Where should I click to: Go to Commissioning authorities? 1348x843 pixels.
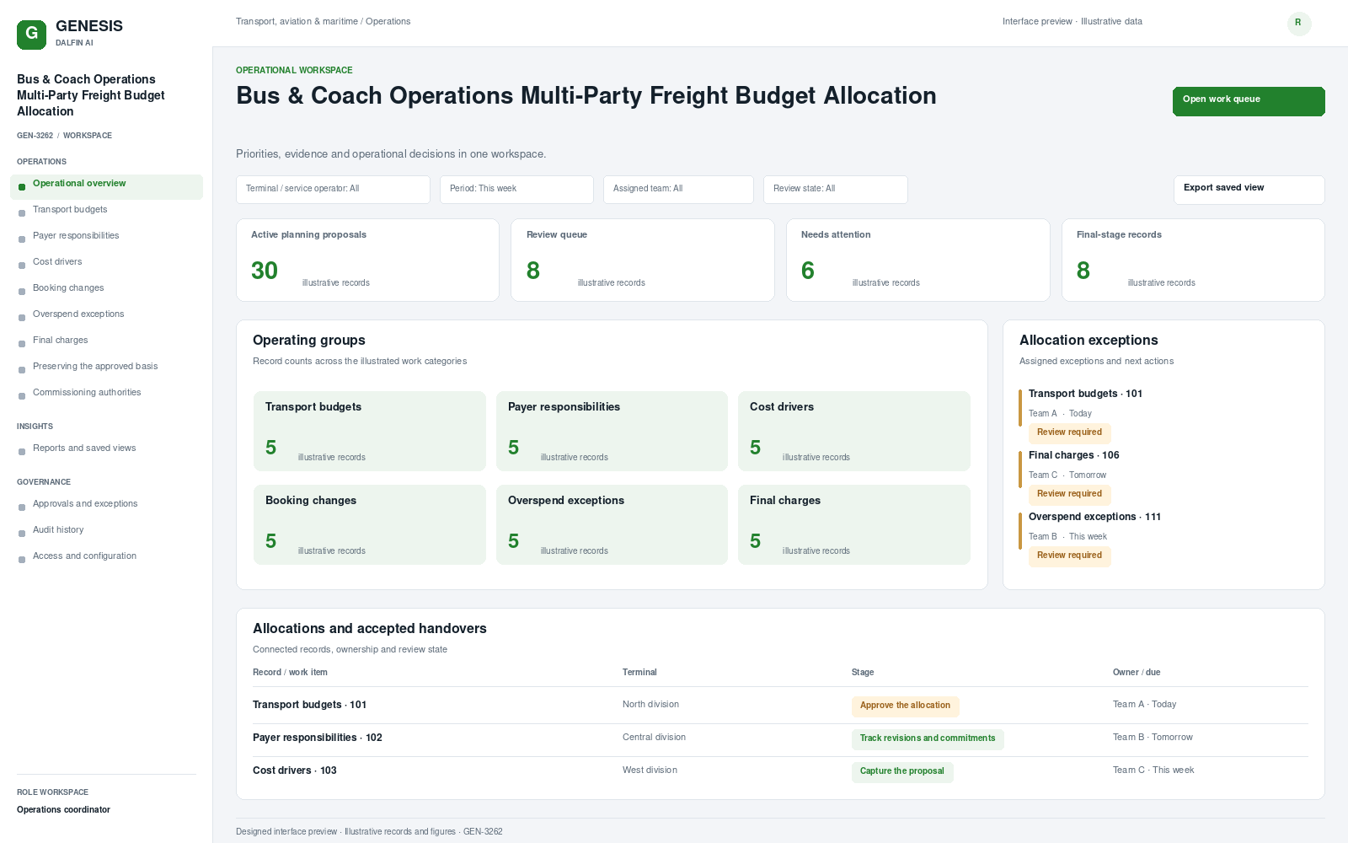[106, 395]
